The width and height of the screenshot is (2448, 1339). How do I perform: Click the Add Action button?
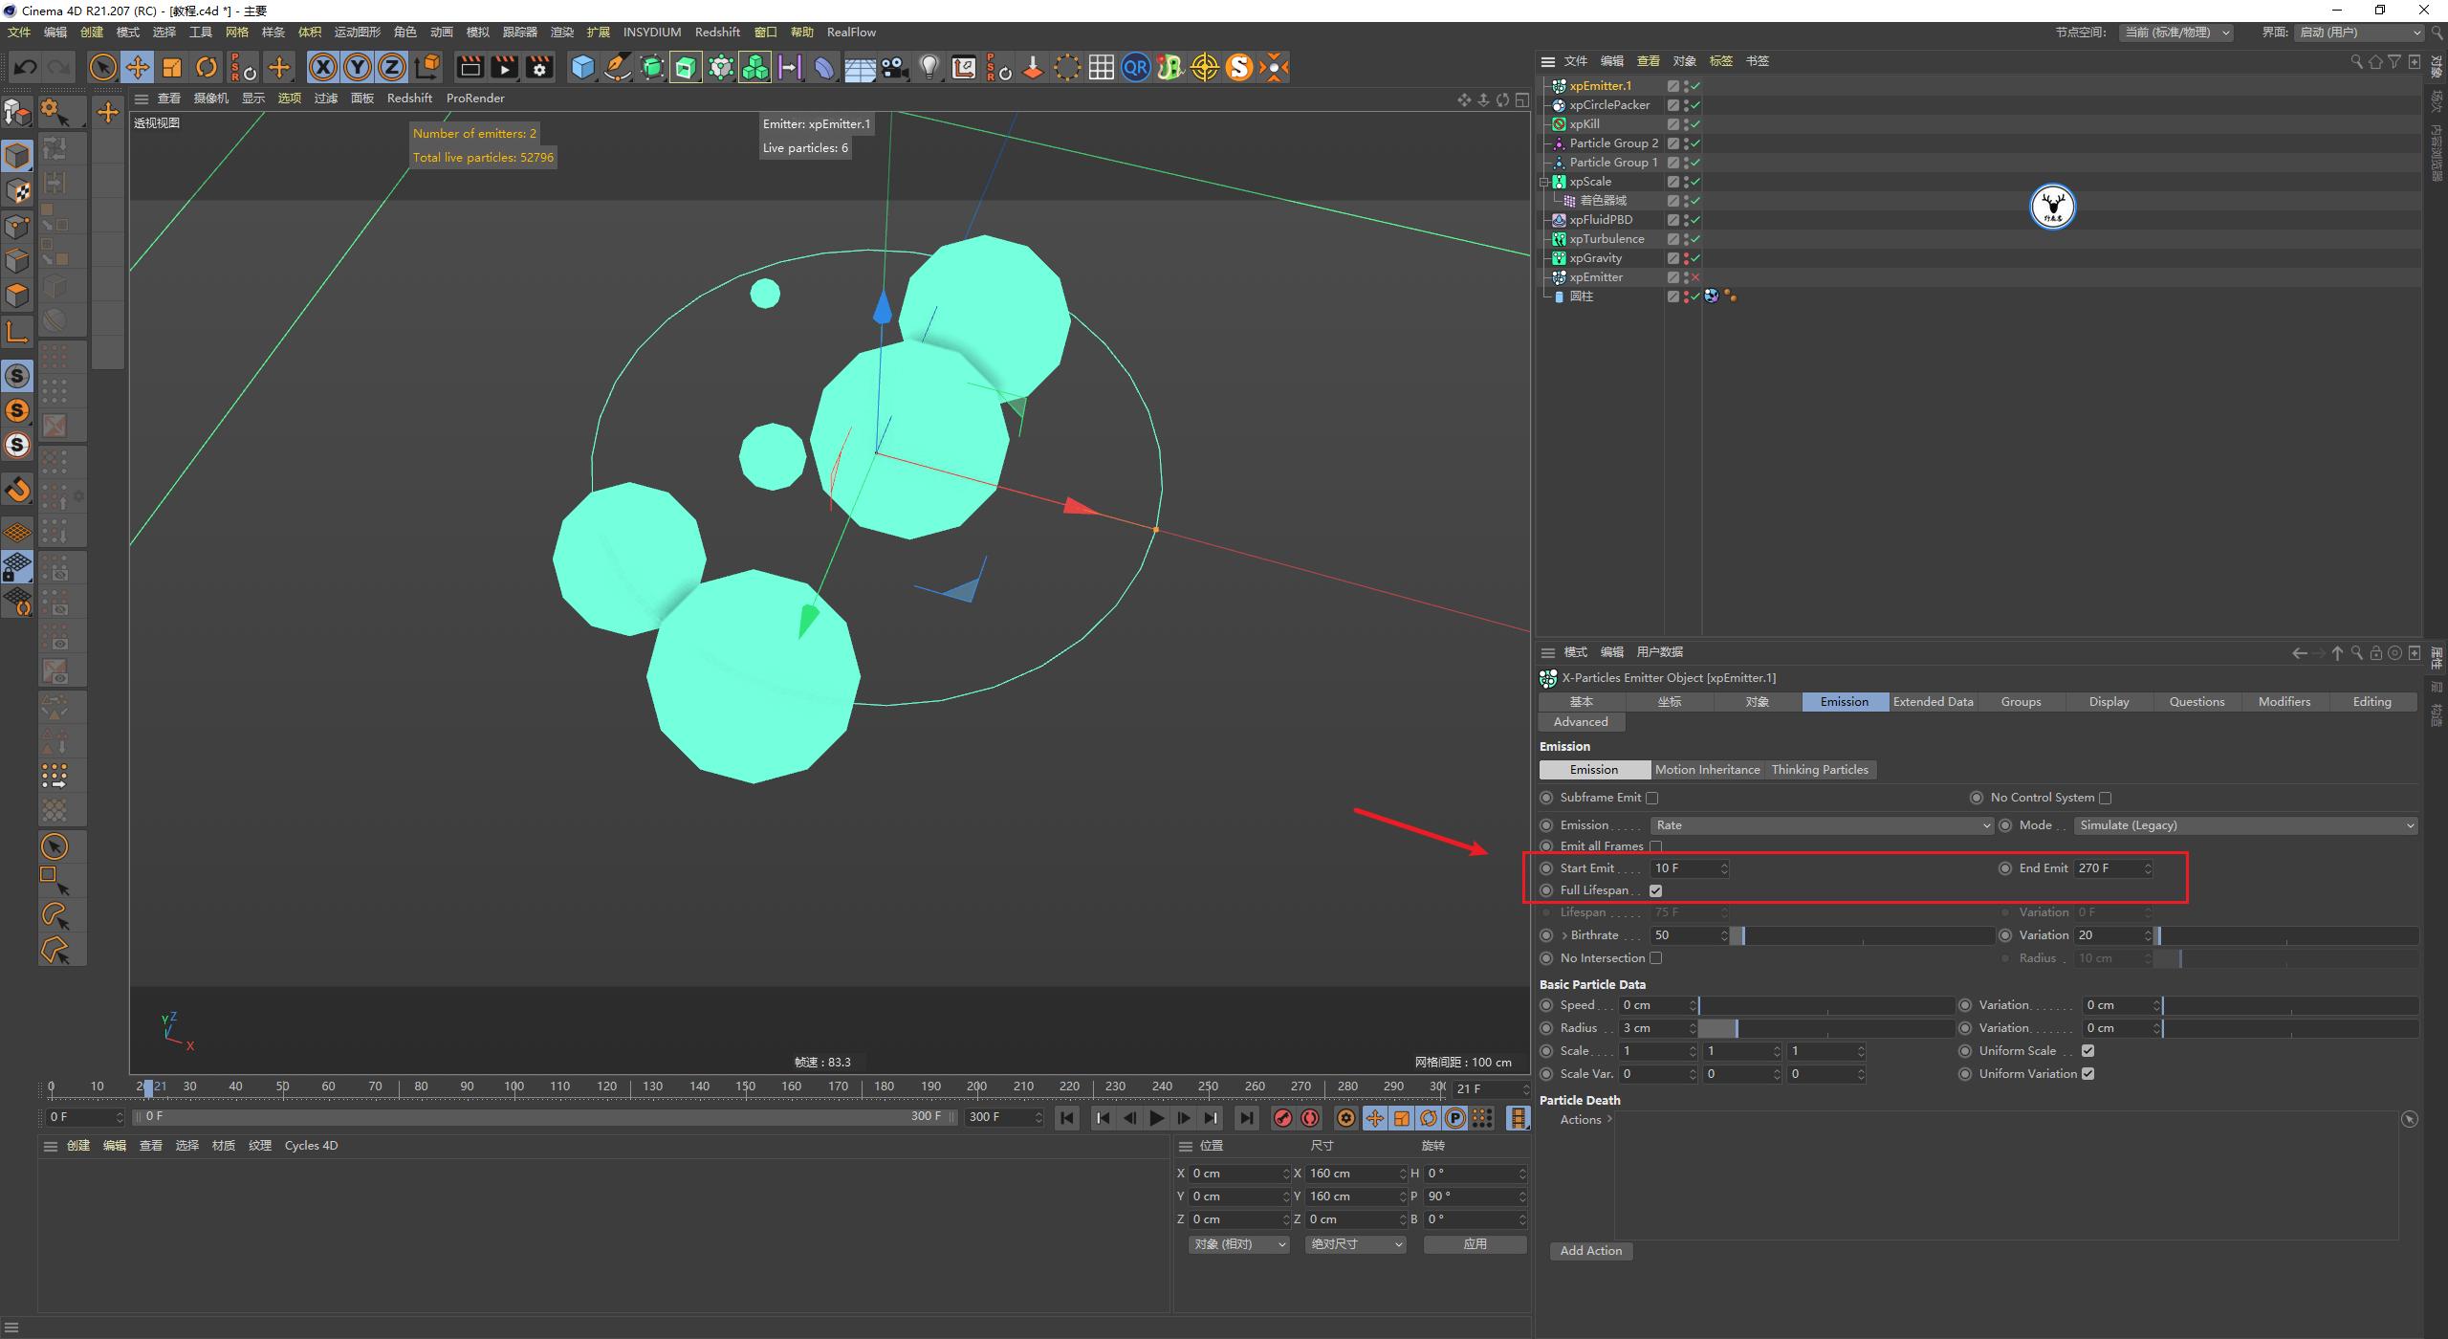(x=1590, y=1250)
